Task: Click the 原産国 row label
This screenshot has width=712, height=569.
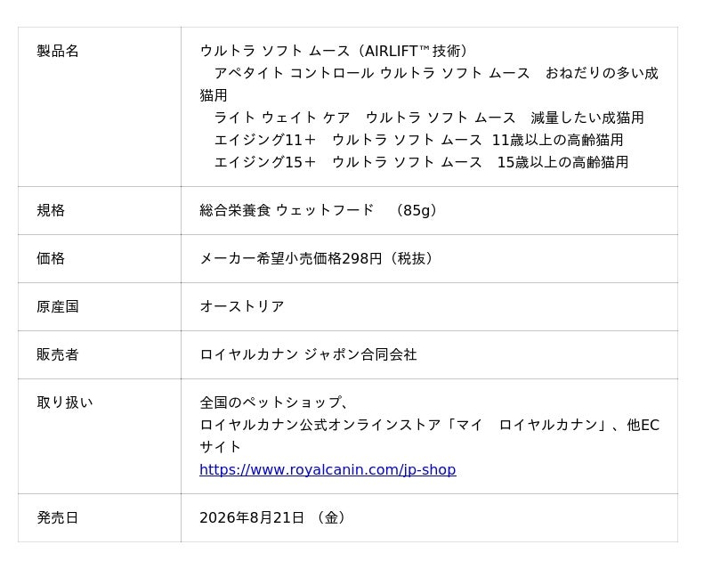Action: (x=58, y=307)
